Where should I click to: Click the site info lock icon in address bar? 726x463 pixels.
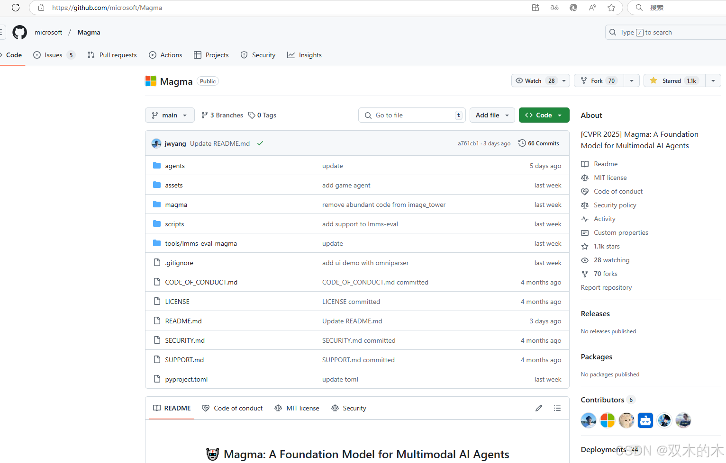[x=41, y=8]
